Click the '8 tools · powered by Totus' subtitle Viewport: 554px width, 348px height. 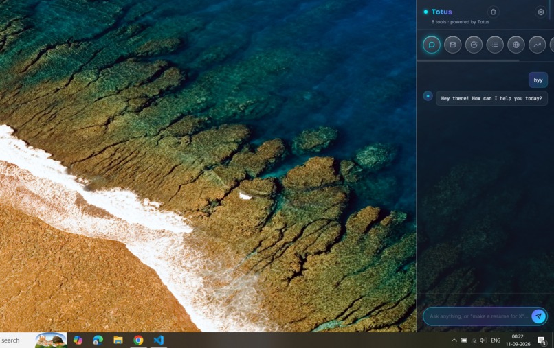point(460,22)
